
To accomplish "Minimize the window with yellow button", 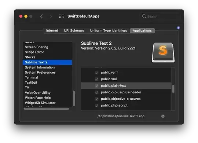I will click(26, 16).
